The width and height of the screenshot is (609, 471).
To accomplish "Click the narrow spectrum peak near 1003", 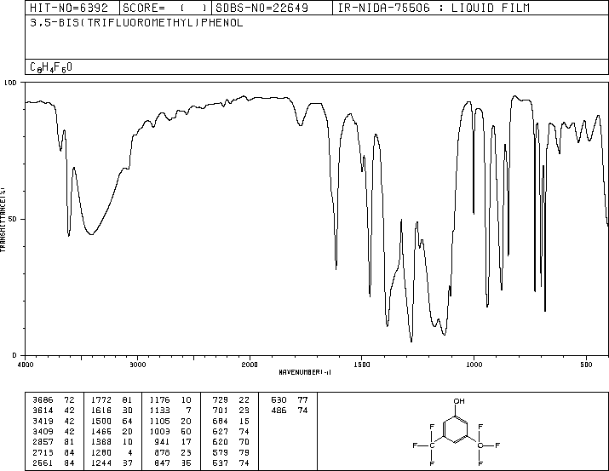I will point(474,213).
